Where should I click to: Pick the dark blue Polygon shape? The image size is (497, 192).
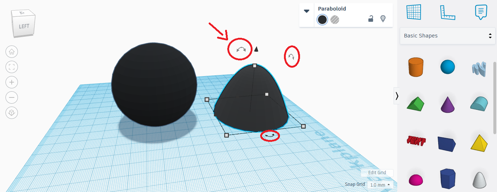point(447,178)
